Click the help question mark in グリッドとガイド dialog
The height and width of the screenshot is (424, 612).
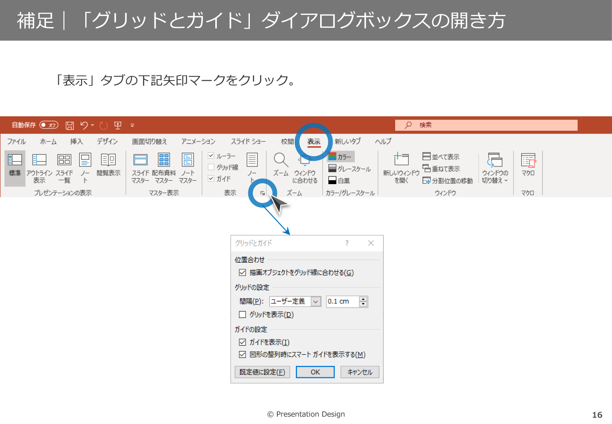[x=347, y=243]
